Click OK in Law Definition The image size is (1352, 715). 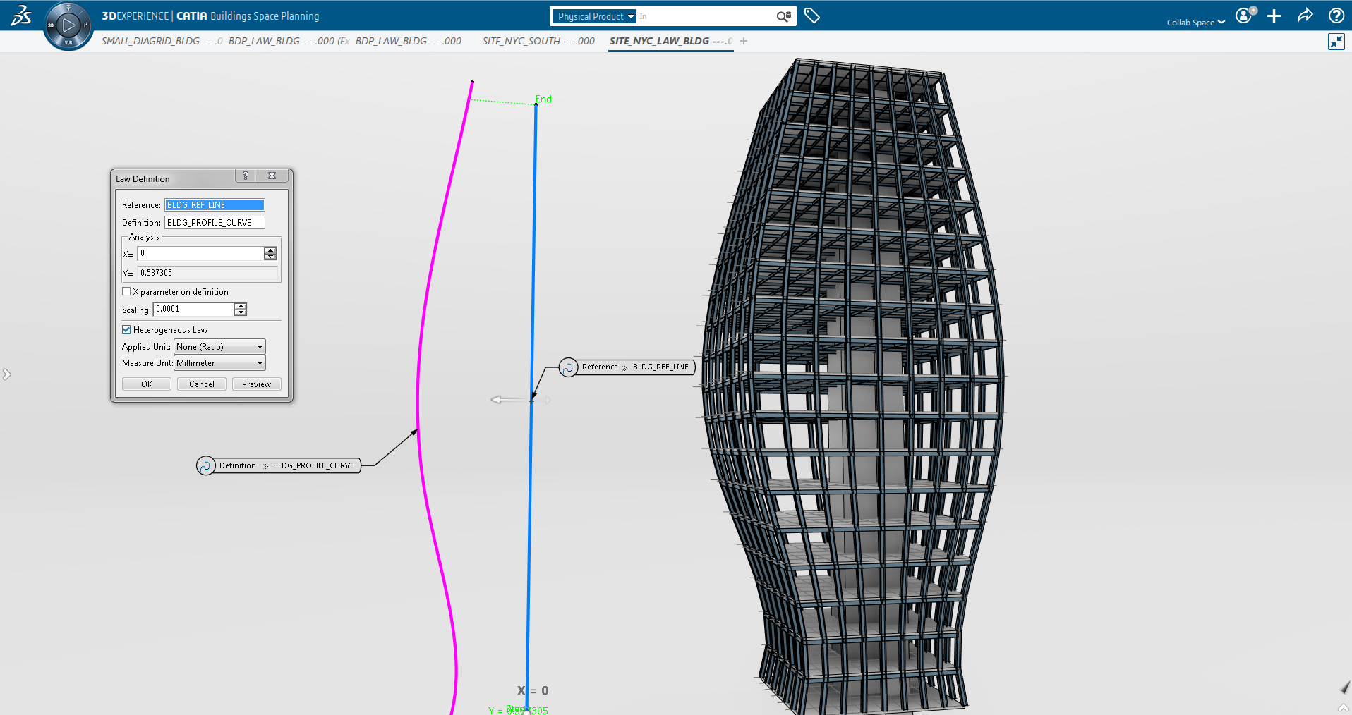(147, 384)
